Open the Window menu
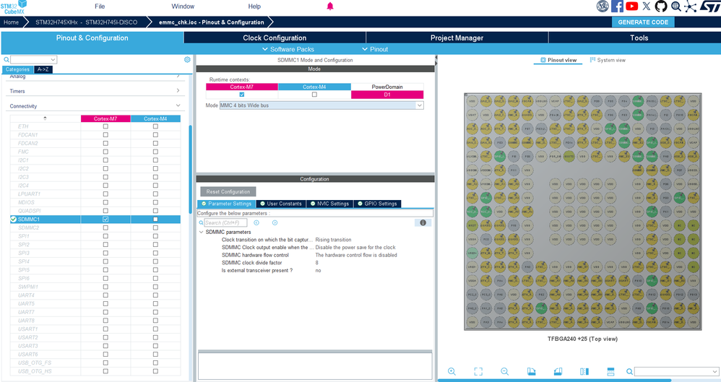The height and width of the screenshot is (382, 721). pyautogui.click(x=183, y=6)
